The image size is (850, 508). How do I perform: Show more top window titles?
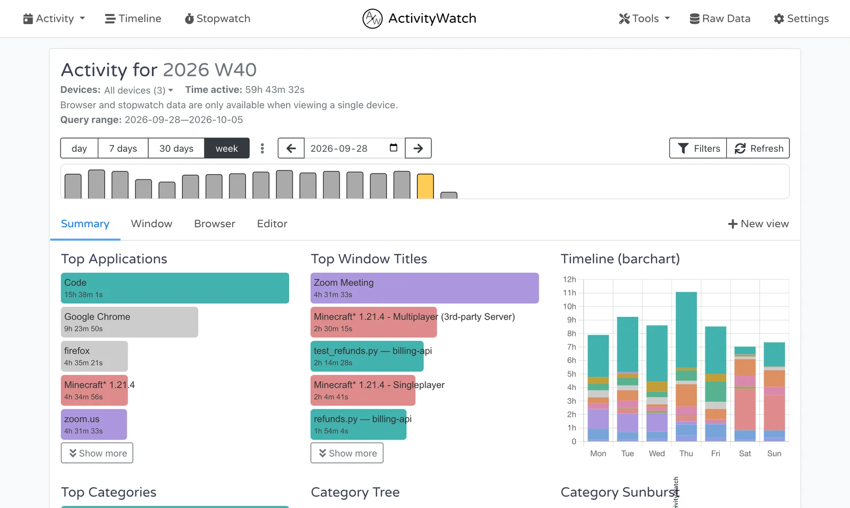coord(347,453)
